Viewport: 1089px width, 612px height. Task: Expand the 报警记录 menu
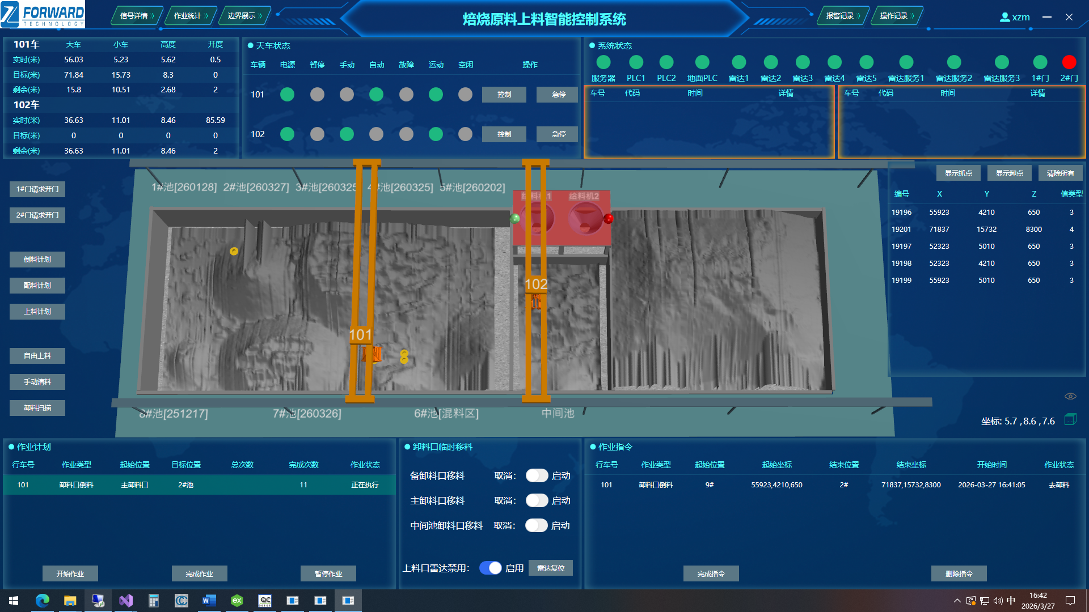(x=843, y=16)
